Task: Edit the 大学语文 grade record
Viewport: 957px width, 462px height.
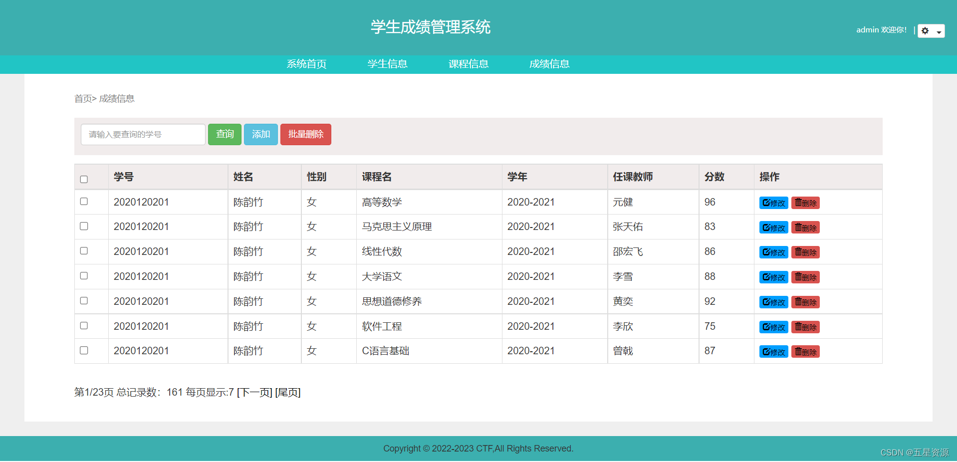Action: tap(773, 277)
